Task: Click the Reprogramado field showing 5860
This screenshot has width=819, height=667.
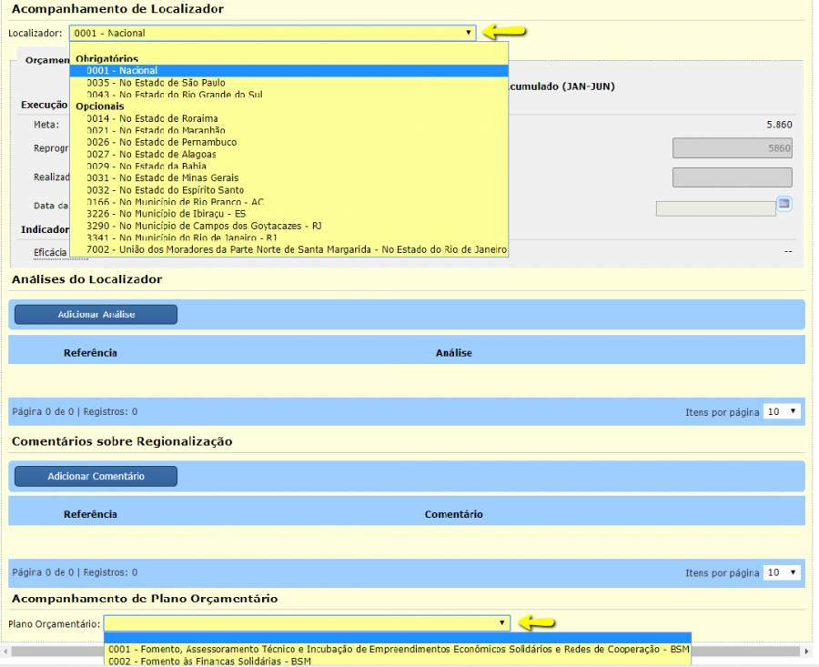Action: pyautogui.click(x=733, y=148)
